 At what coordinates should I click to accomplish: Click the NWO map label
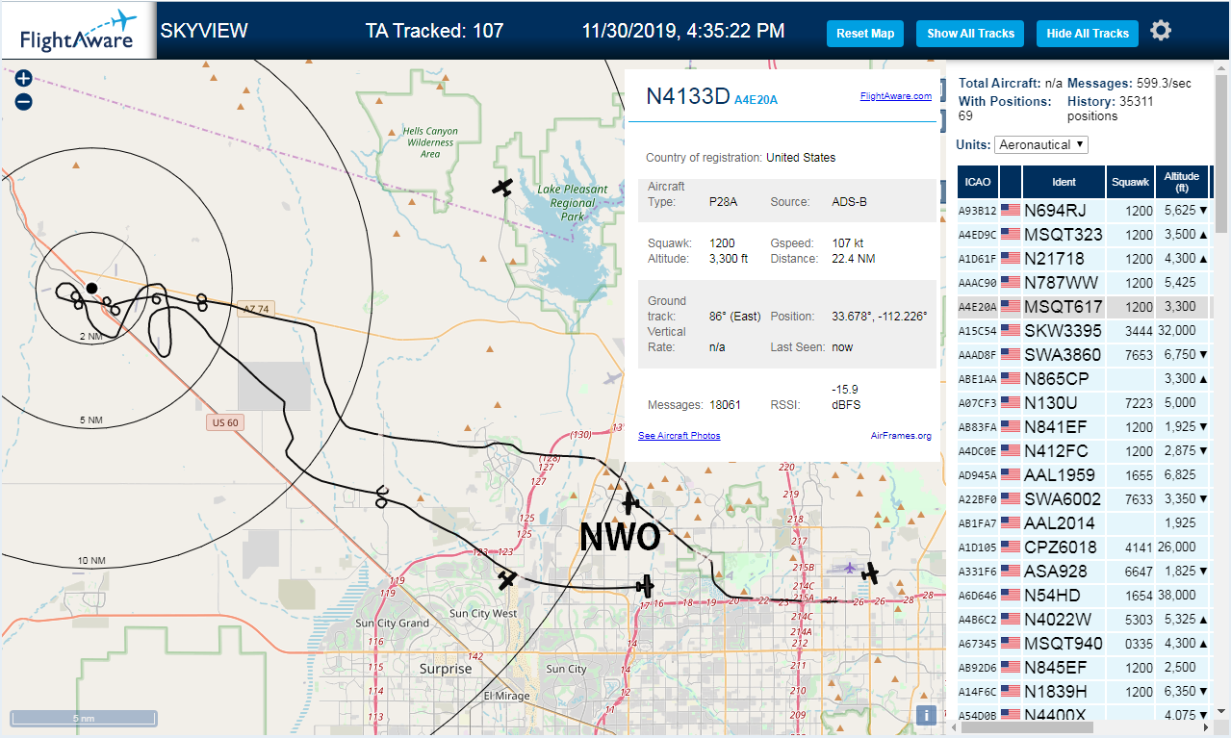point(620,538)
